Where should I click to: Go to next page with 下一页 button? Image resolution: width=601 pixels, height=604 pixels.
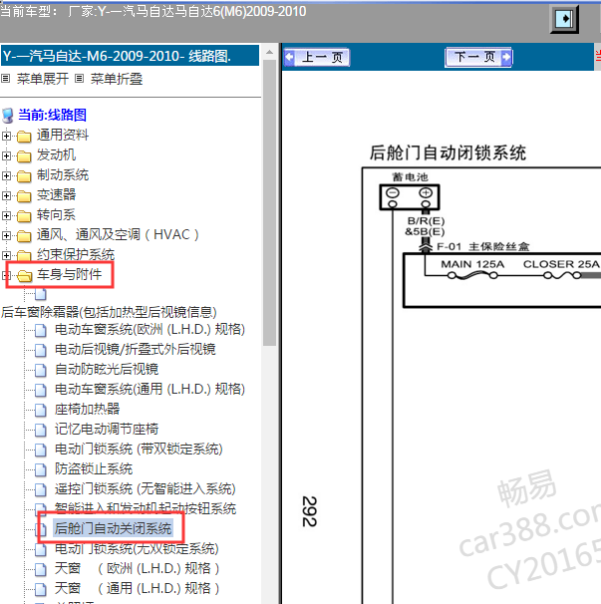point(478,58)
